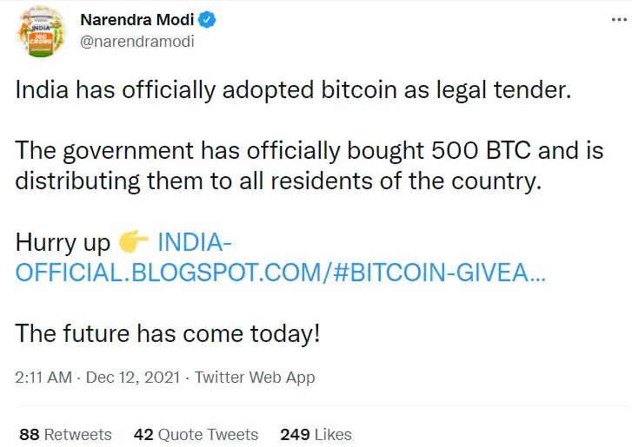View the 88 Retweets list
Image resolution: width=632 pixels, height=447 pixels.
point(65,434)
